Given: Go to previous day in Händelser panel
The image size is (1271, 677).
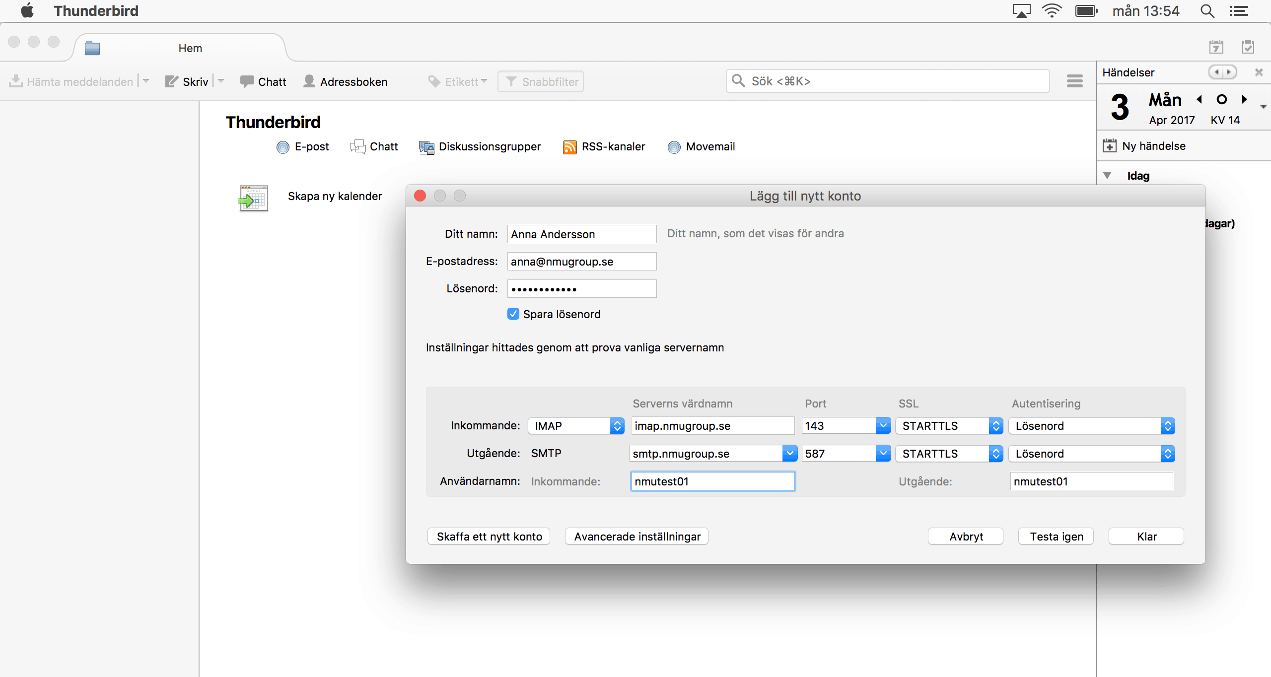Looking at the screenshot, I should (1200, 99).
